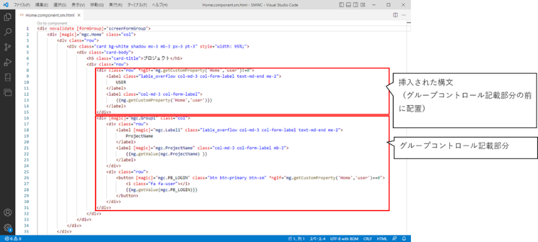Toggle the primary sidebar layout button

coord(341,5)
